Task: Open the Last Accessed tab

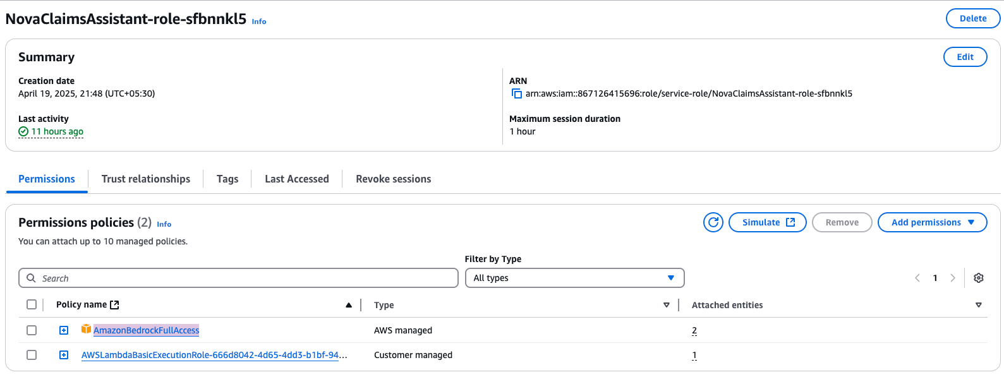Action: (x=297, y=179)
